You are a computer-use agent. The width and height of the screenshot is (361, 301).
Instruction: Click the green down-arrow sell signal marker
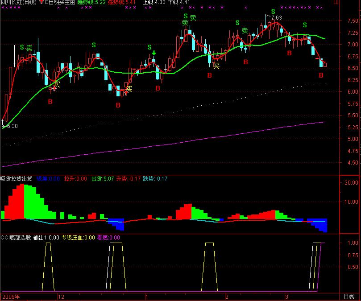(x=154, y=54)
